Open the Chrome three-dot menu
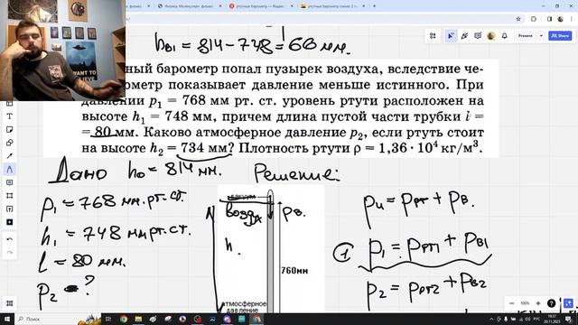The height and width of the screenshot is (325, 578). click(x=572, y=19)
